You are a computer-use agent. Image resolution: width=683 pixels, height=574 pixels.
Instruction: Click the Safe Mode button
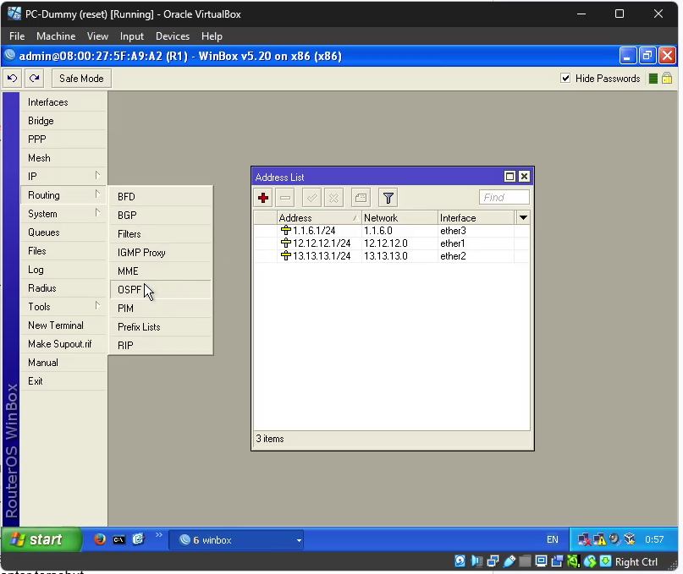pyautogui.click(x=81, y=79)
